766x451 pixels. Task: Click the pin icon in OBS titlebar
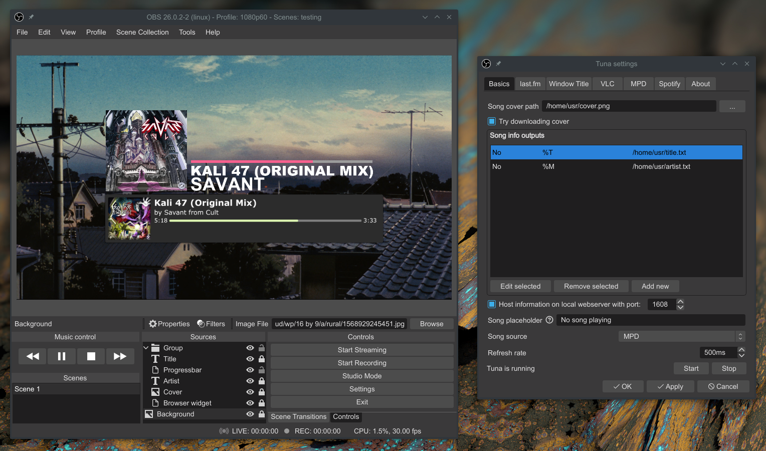tap(31, 17)
